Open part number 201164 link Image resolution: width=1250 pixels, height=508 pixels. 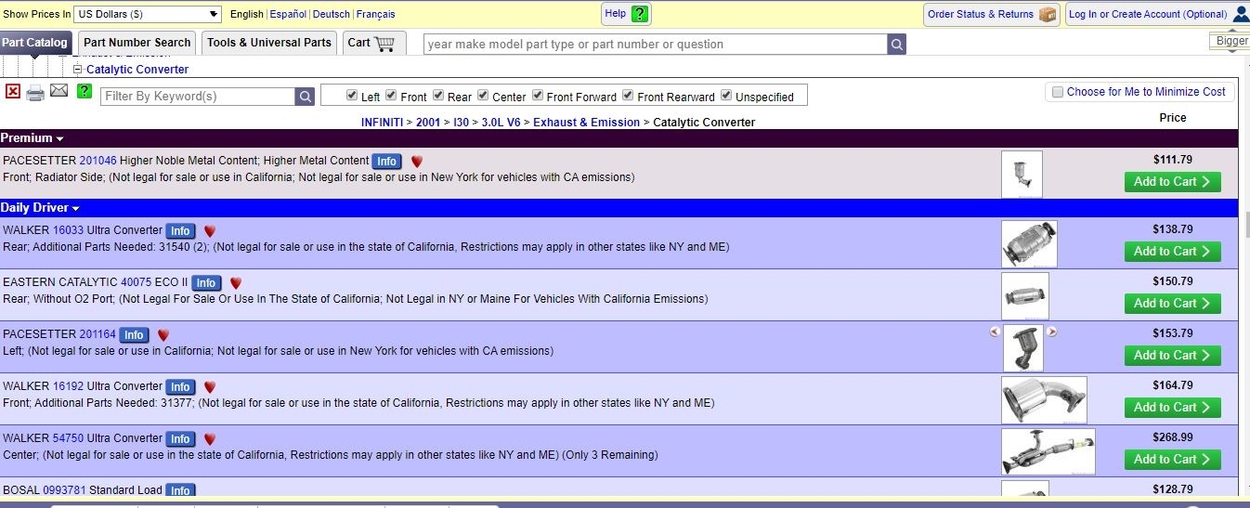98,334
